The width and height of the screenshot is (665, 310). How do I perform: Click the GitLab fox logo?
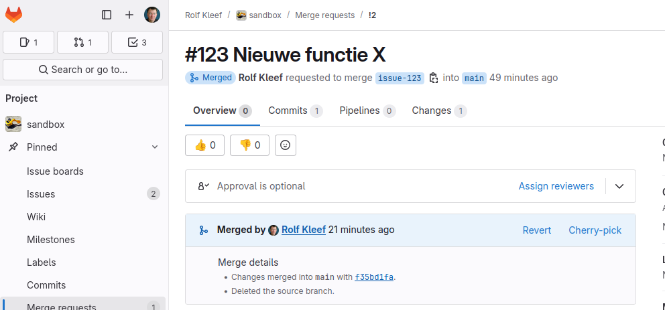[x=13, y=15]
